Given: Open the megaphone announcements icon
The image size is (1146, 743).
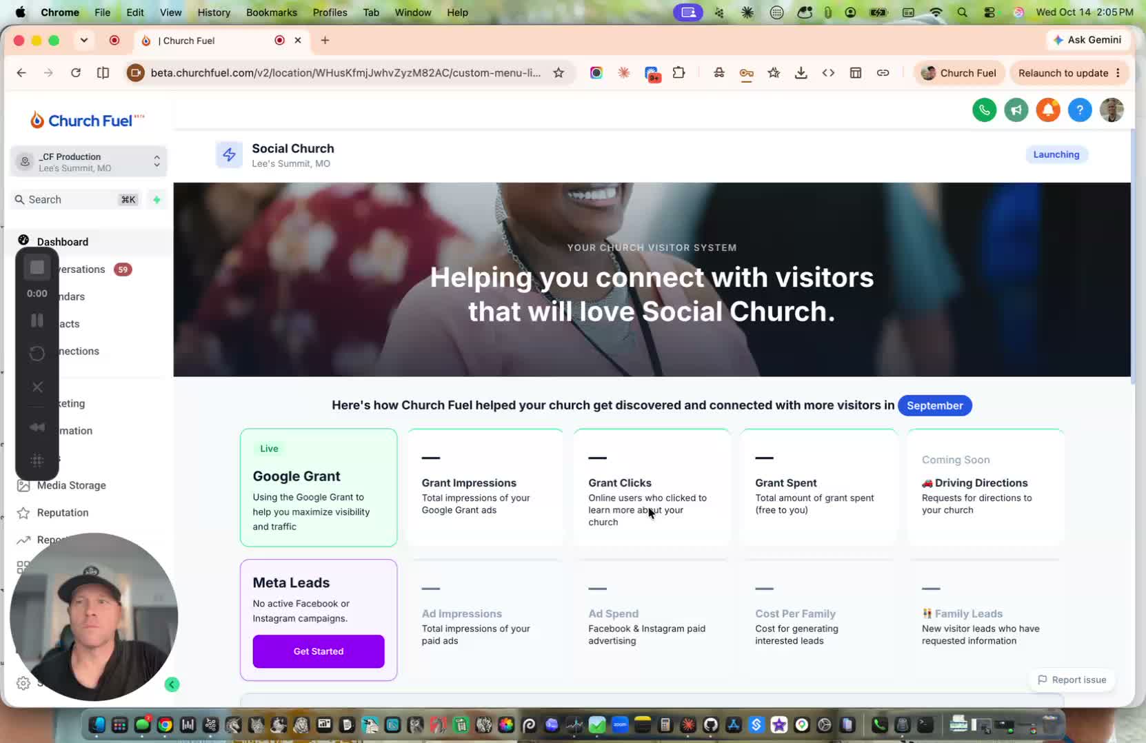Looking at the screenshot, I should 1016,110.
